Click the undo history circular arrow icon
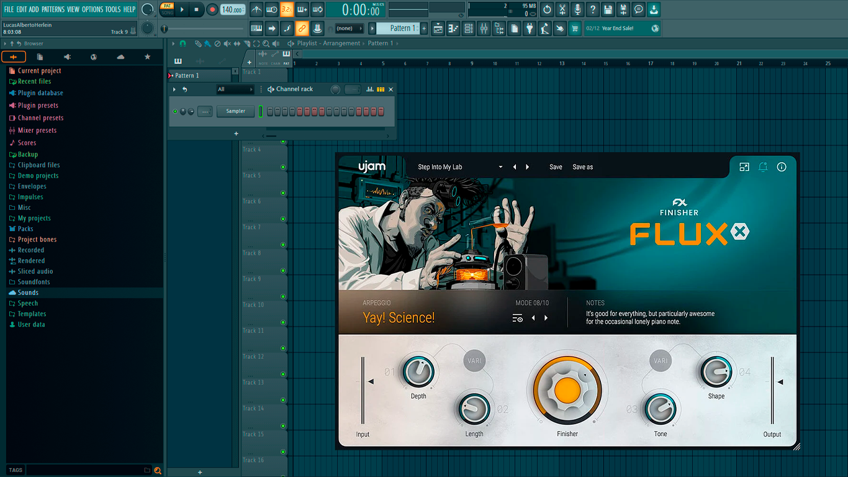The height and width of the screenshot is (477, 848). point(547,9)
